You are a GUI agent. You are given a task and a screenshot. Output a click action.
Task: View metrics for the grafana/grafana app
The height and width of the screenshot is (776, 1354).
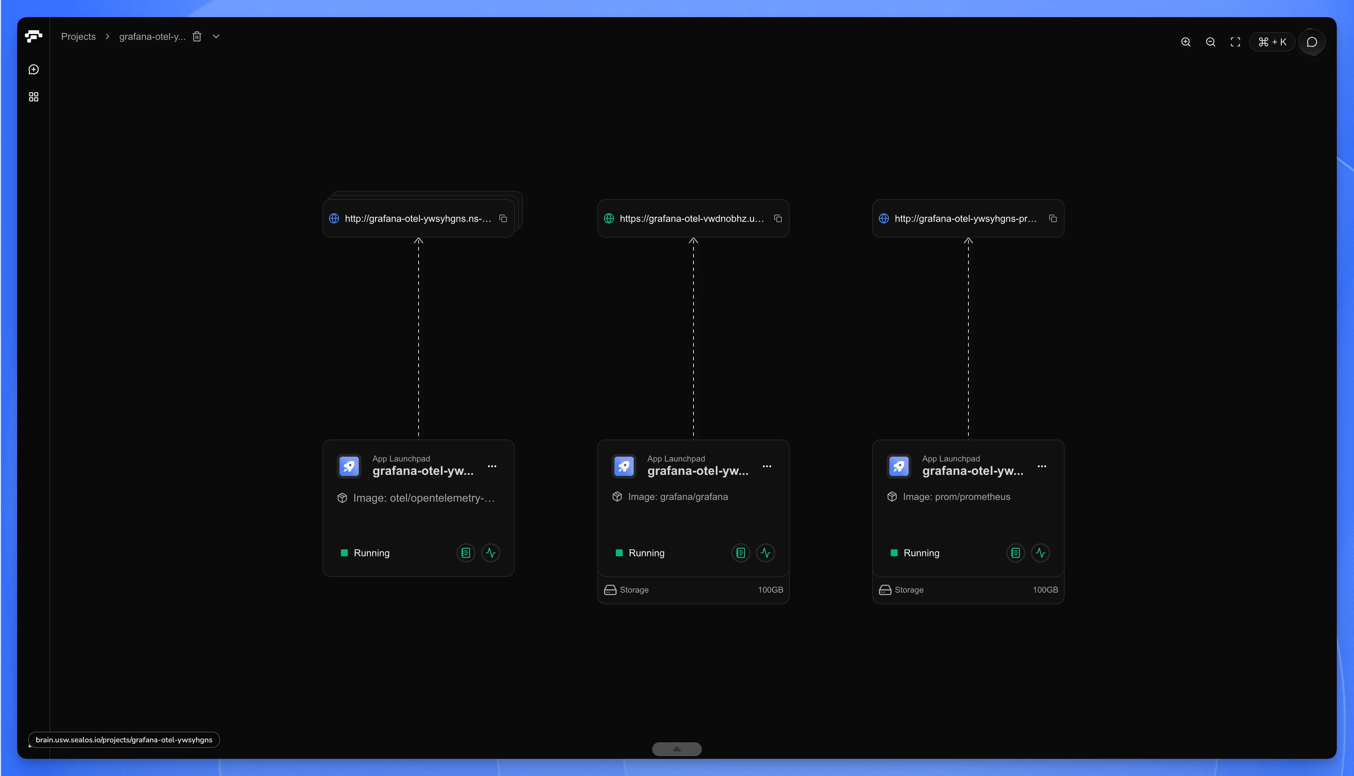click(x=765, y=553)
